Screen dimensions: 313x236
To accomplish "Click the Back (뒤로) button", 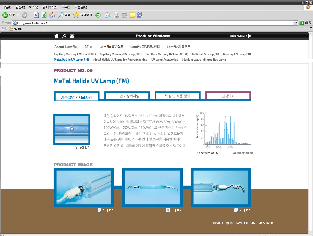I will [9, 15].
